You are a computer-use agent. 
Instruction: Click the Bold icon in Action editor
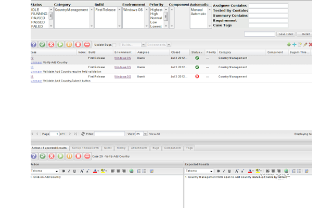[x=63, y=171]
